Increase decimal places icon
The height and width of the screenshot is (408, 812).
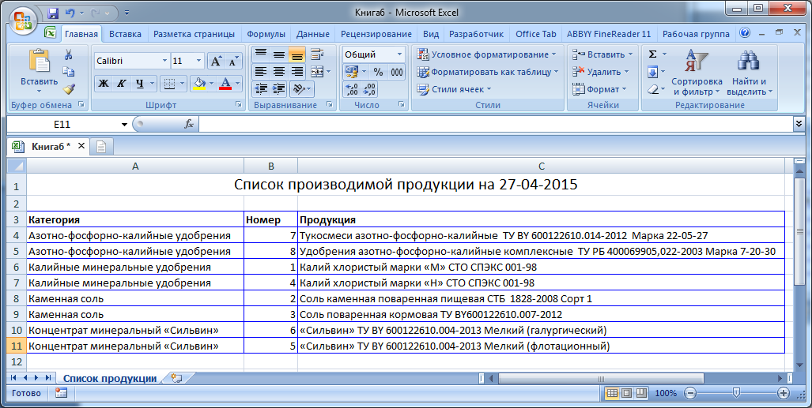tap(352, 89)
